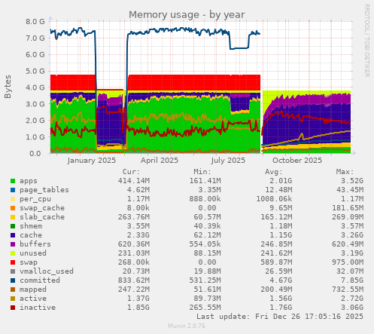Select the 'swap' legend label
Image resolution: width=374 pixels, height=334 pixels.
tap(29, 262)
